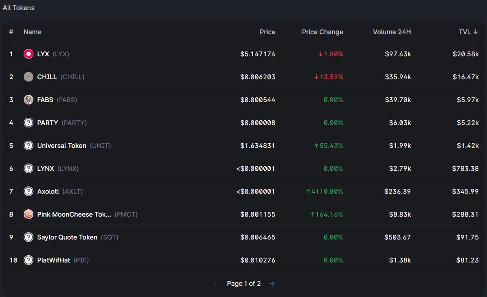Click the PlatWifHat question-mark icon
The height and width of the screenshot is (297, 487).
pos(28,260)
